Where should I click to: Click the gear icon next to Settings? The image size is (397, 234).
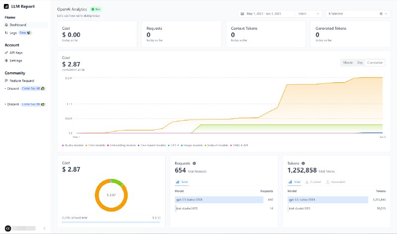pos(6,60)
